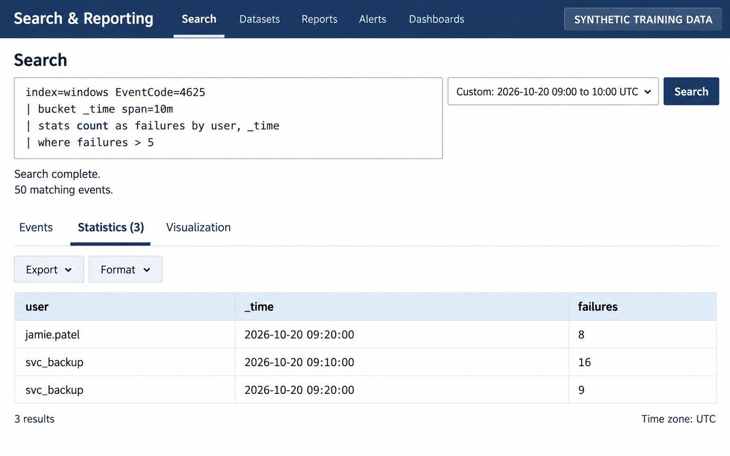The width and height of the screenshot is (730, 456).
Task: Click the 'Search complete.' status message
Action: (57, 174)
